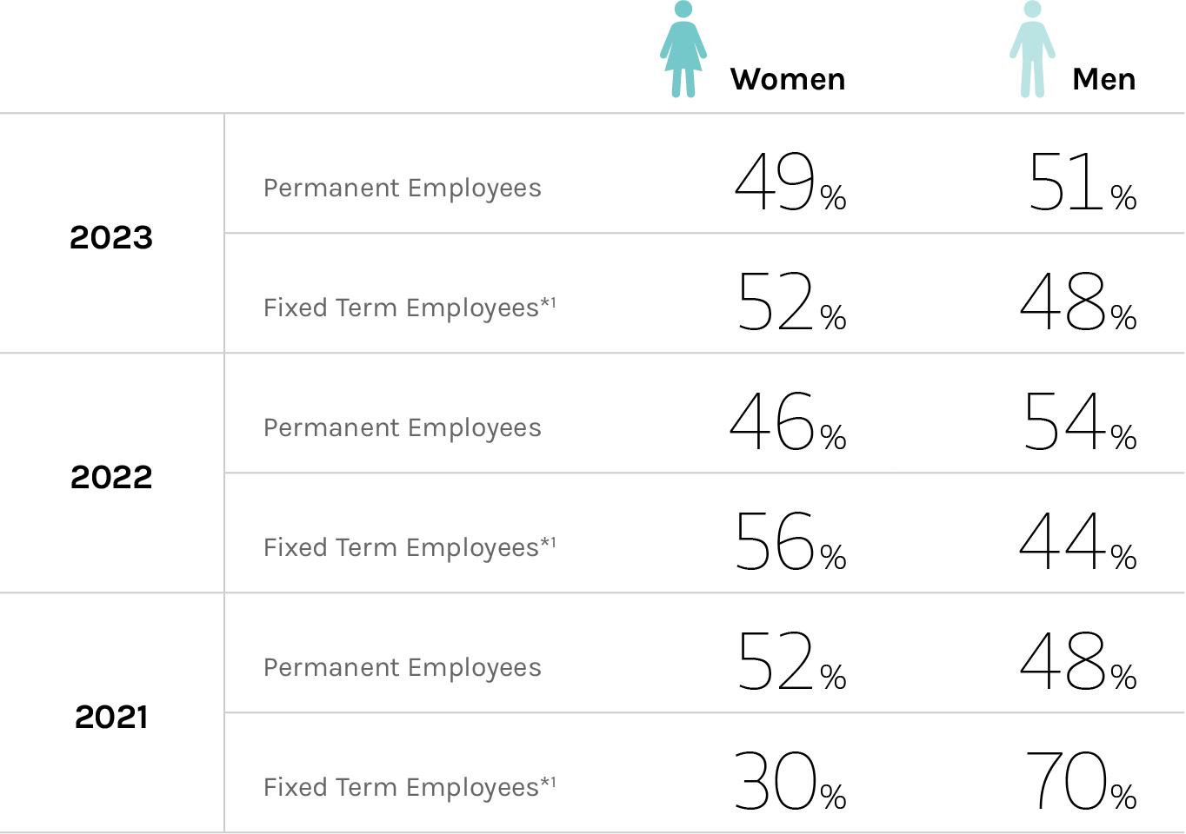Click the 56% women fixed term value
Image resolution: width=1186 pixels, height=834 pixels.
click(790, 543)
